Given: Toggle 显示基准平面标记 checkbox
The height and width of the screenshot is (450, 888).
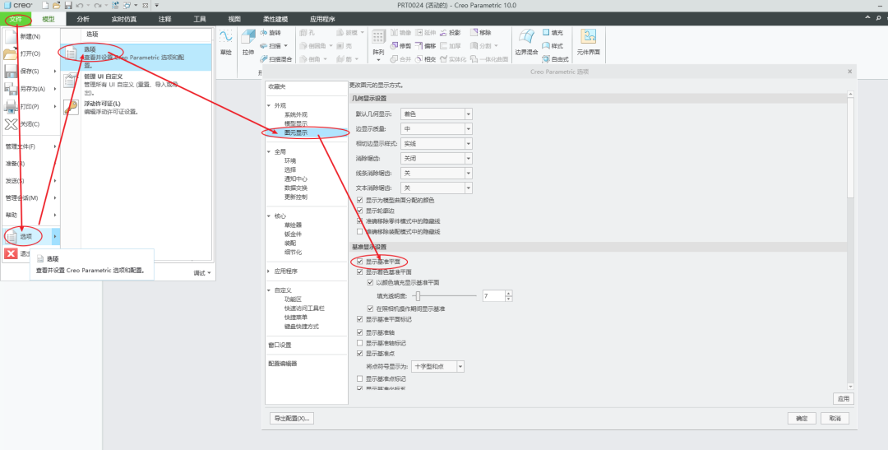Looking at the screenshot, I should 359,320.
